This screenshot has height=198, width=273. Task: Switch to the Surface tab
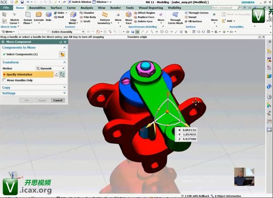[56, 8]
